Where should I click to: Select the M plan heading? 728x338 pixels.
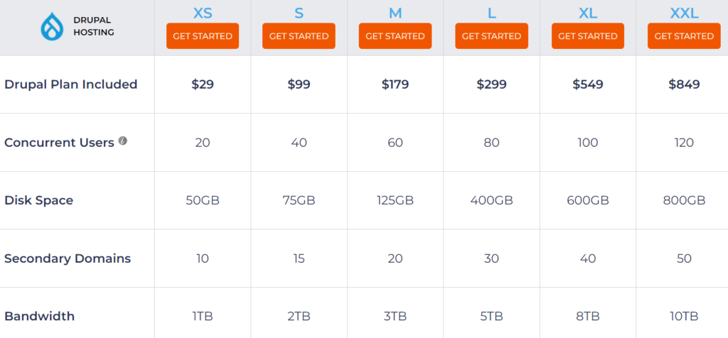click(x=395, y=13)
